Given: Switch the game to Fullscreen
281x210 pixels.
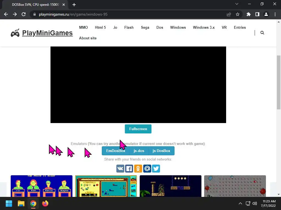Looking at the screenshot, I should (138, 129).
